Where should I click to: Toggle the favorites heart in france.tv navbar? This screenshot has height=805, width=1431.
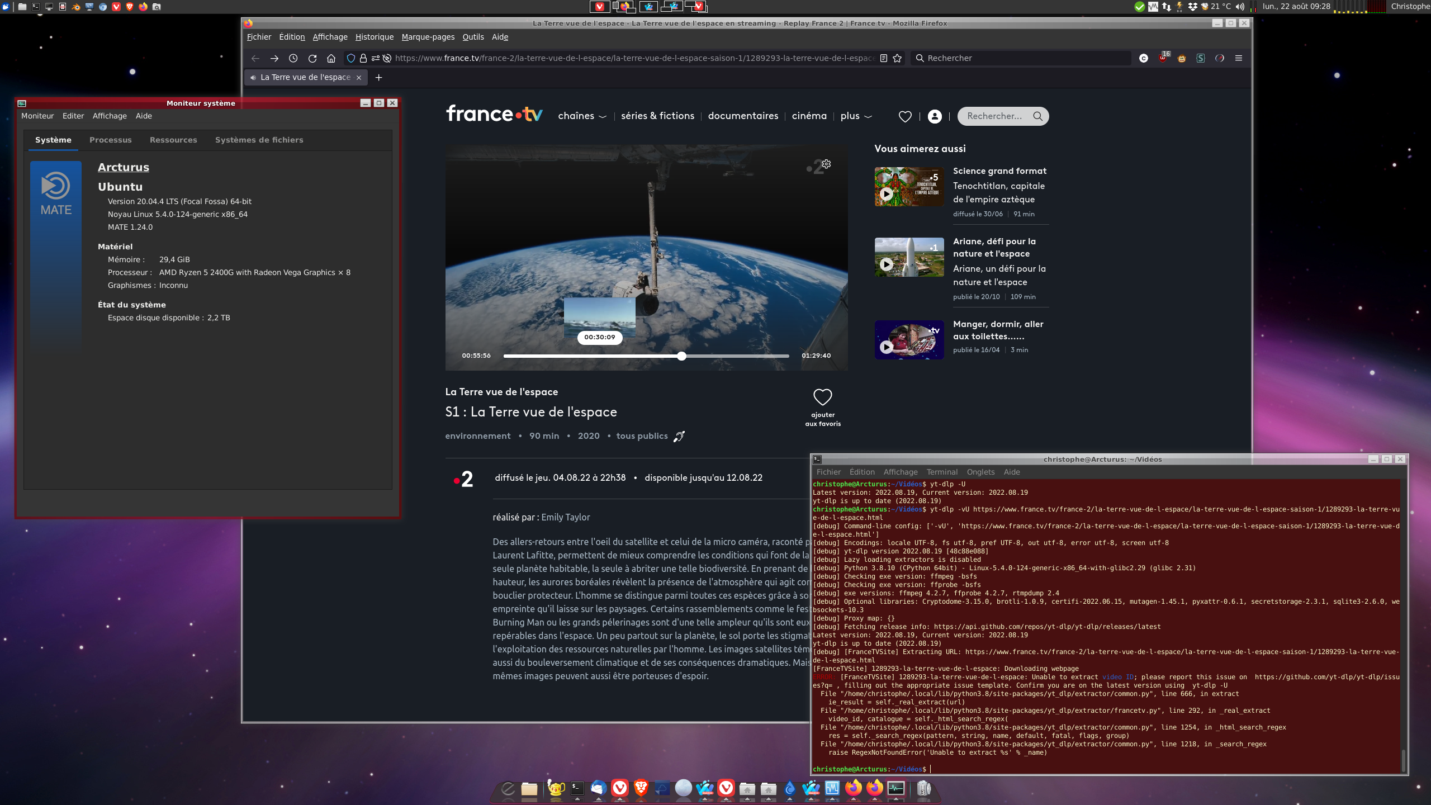coord(906,116)
